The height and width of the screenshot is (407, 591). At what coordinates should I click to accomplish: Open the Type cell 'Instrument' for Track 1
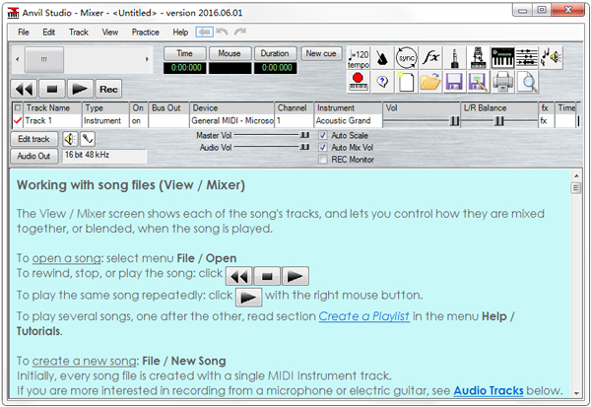click(x=105, y=120)
